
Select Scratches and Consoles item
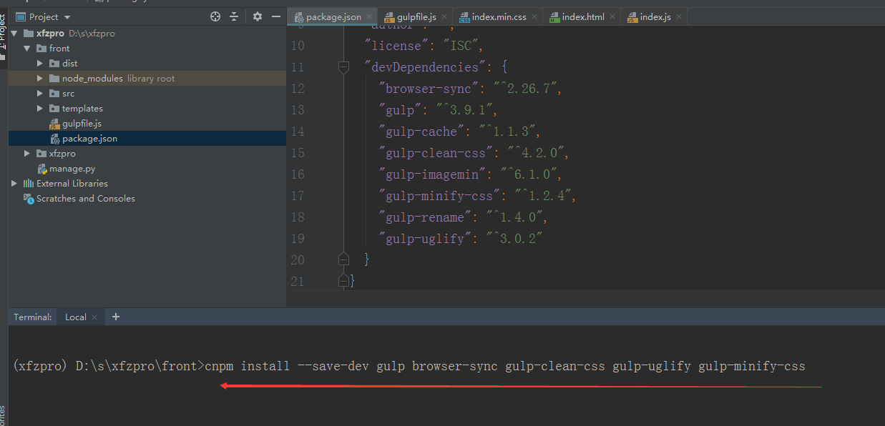86,199
